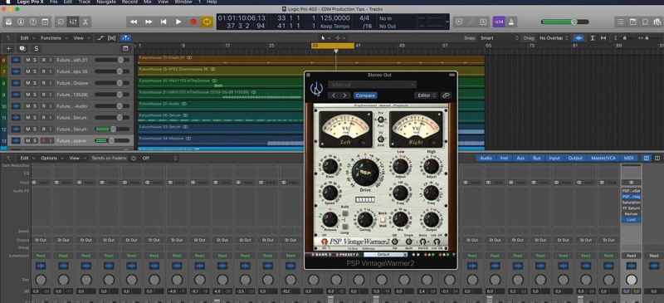The image size is (664, 303).
Task: Click the horizontal auto zoom icon
Action: tap(603, 38)
